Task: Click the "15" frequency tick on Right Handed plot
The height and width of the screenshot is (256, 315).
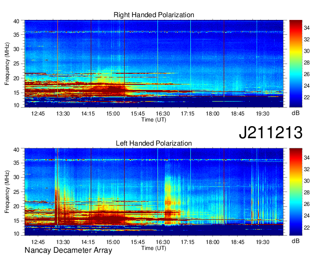Action: tap(16, 93)
